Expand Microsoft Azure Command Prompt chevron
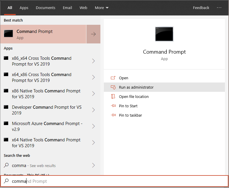229x188 pixels. tap(93, 126)
